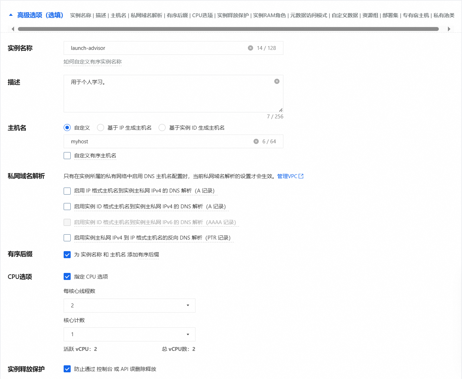Turn off 实例释放保护 protection checkbox

(x=67, y=369)
